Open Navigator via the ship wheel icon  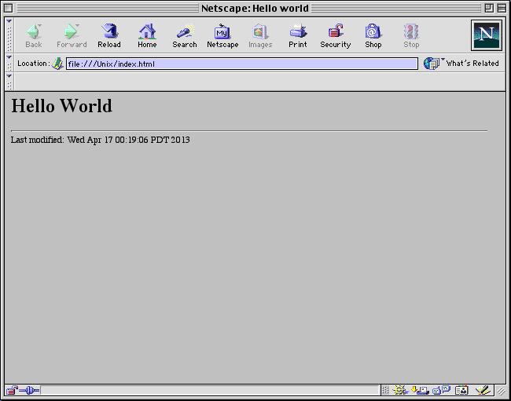click(x=400, y=389)
